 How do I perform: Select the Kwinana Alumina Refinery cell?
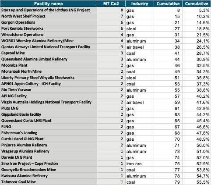(49, 176)
